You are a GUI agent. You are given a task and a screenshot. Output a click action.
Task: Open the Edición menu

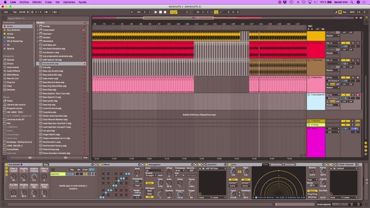point(37,2)
